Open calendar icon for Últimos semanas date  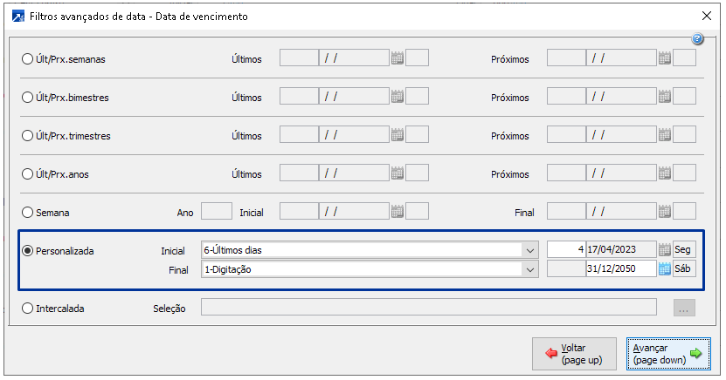click(x=398, y=58)
